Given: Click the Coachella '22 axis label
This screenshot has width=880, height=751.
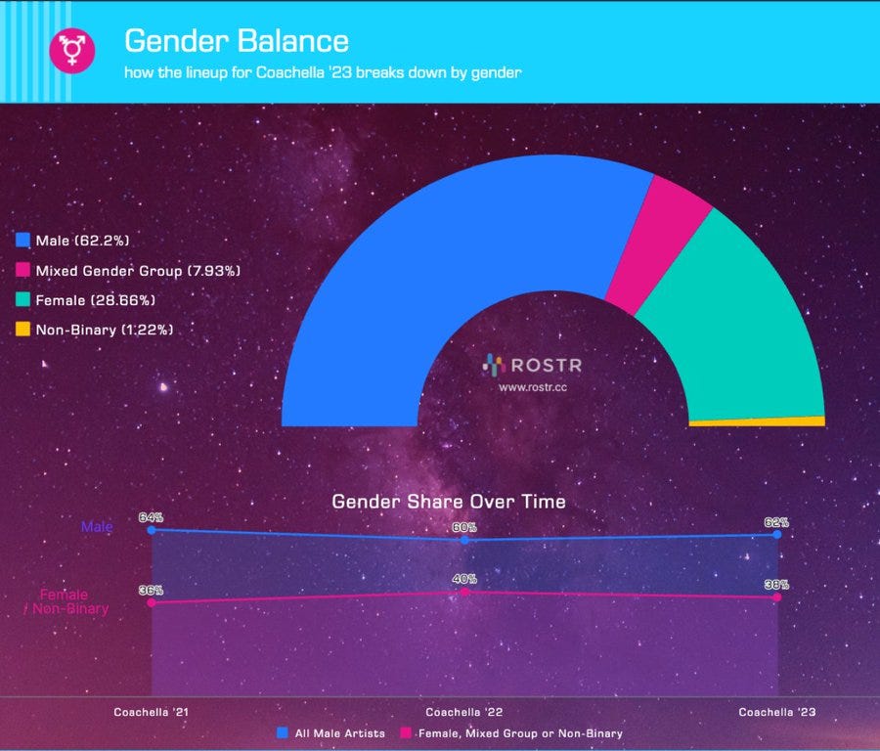Looking at the screenshot, I should pos(464,712).
